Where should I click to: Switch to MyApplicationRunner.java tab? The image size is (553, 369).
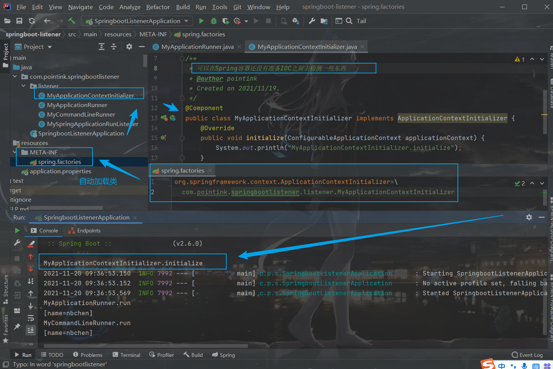pyautogui.click(x=197, y=47)
